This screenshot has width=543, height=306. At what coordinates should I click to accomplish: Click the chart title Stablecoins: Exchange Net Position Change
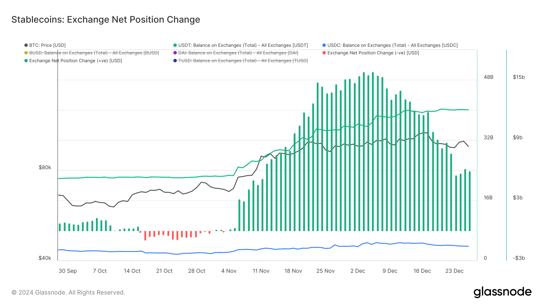[x=106, y=20]
